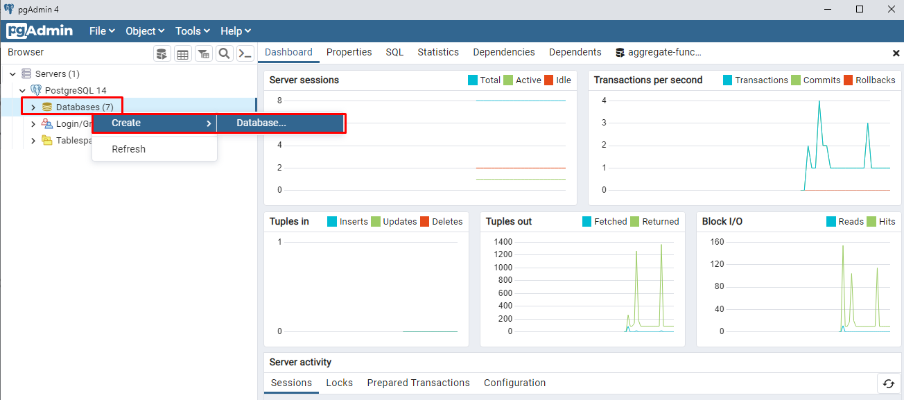Choose Create in the context menu
904x400 pixels.
[155, 123]
